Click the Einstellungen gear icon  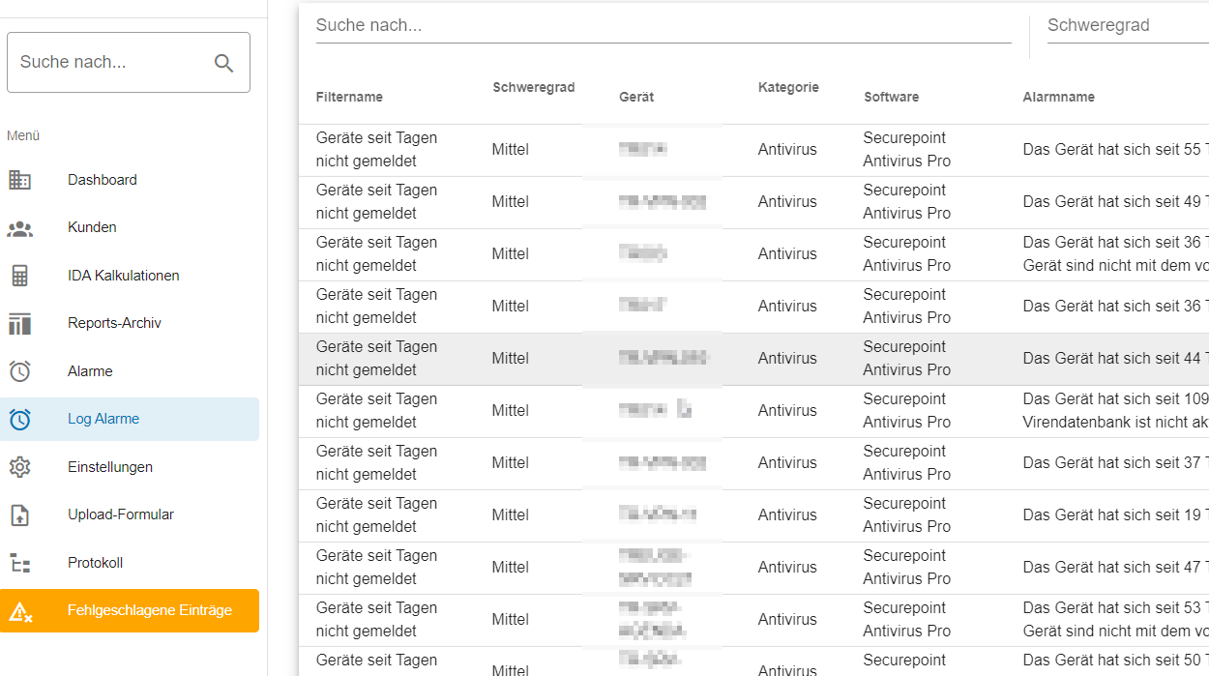point(19,467)
